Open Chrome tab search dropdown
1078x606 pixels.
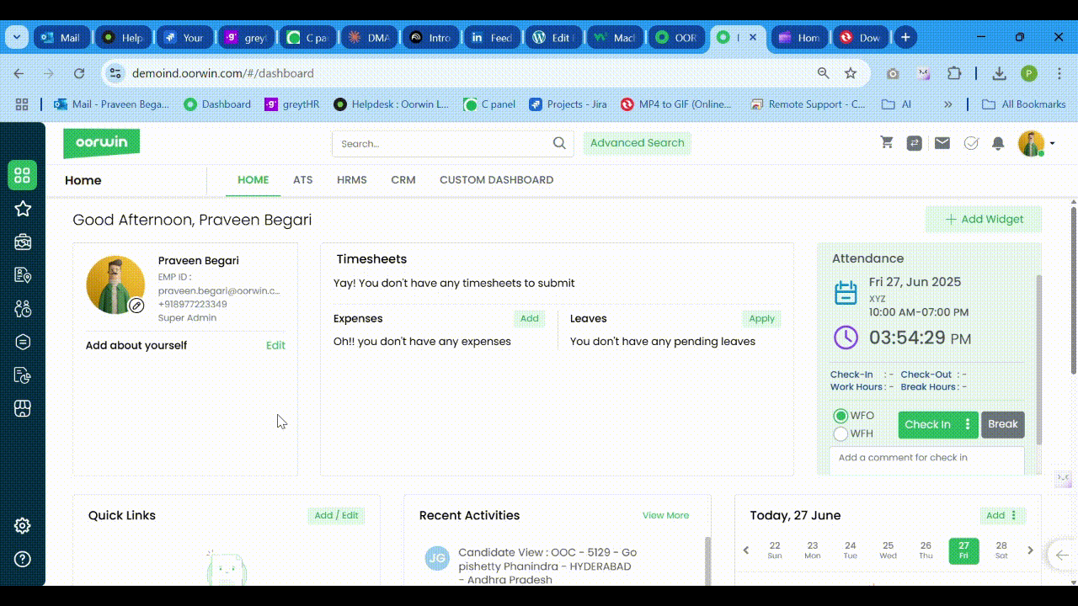pos(18,37)
